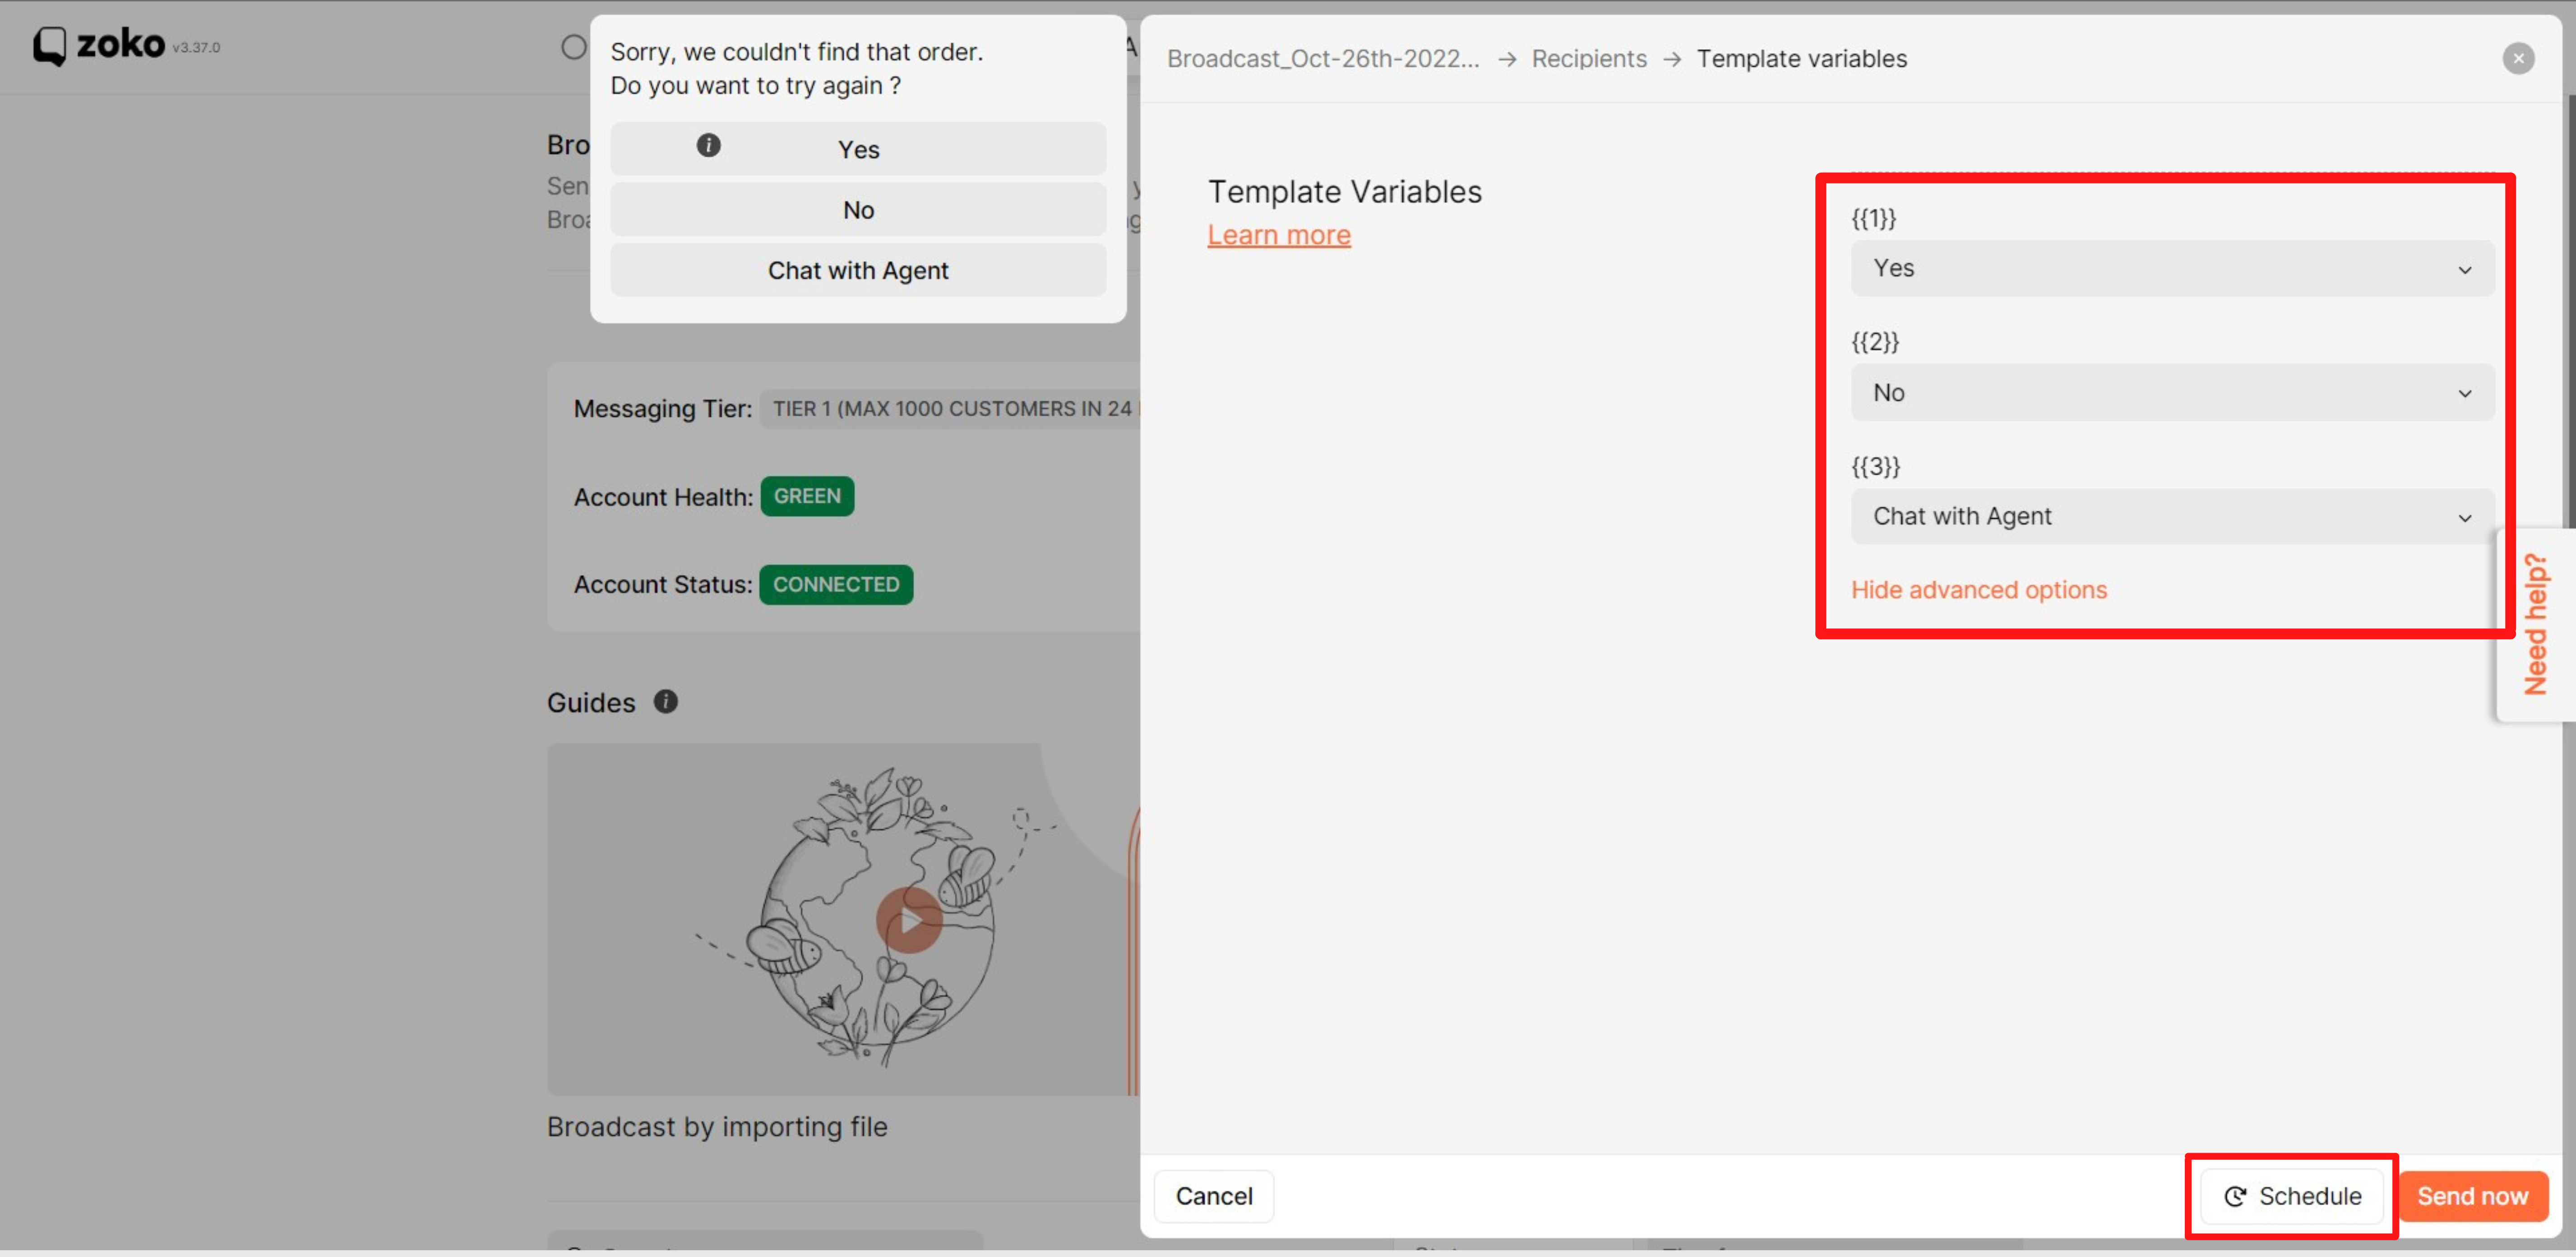
Task: Click the Cancel button
Action: click(x=1213, y=1196)
